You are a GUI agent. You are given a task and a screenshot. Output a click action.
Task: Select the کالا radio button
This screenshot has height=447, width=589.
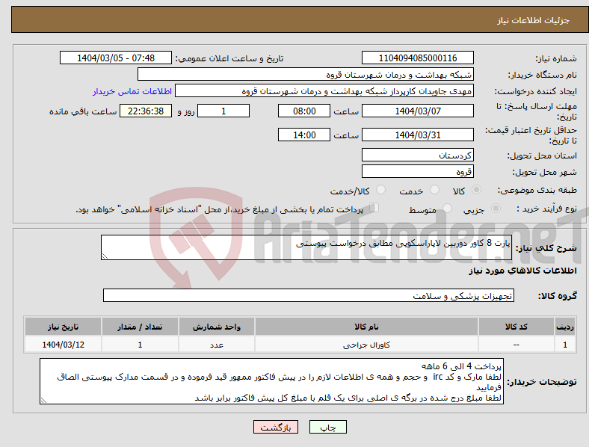click(x=476, y=190)
